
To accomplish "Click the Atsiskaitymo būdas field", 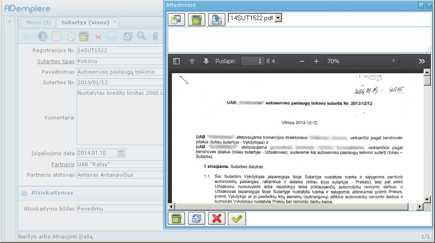I will pos(120,209).
